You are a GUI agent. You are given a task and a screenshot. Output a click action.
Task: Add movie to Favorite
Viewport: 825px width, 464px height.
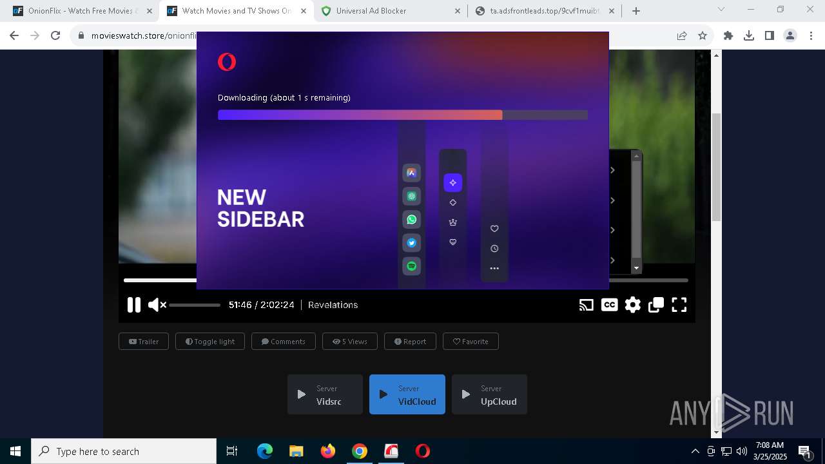click(471, 342)
